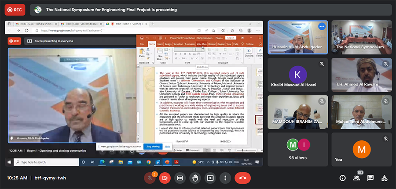Show the participants list of 103 people
The image size is (396, 189).
click(356, 178)
